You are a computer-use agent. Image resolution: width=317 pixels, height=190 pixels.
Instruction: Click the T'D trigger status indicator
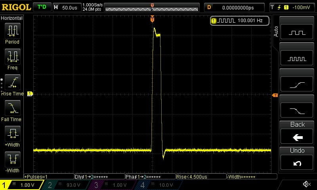(42, 7)
